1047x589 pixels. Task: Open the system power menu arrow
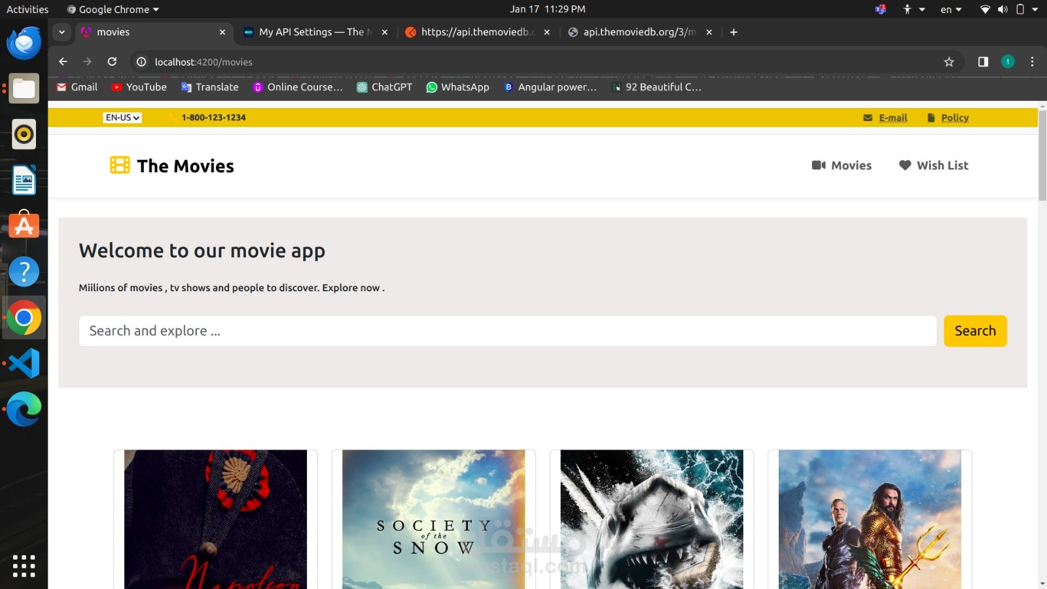click(x=1035, y=9)
